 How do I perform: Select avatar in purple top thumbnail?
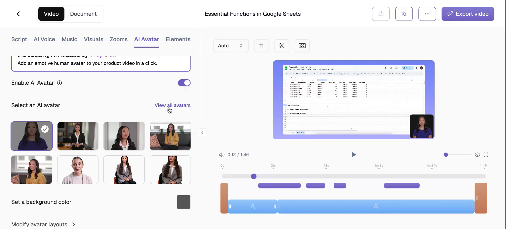pos(32,136)
